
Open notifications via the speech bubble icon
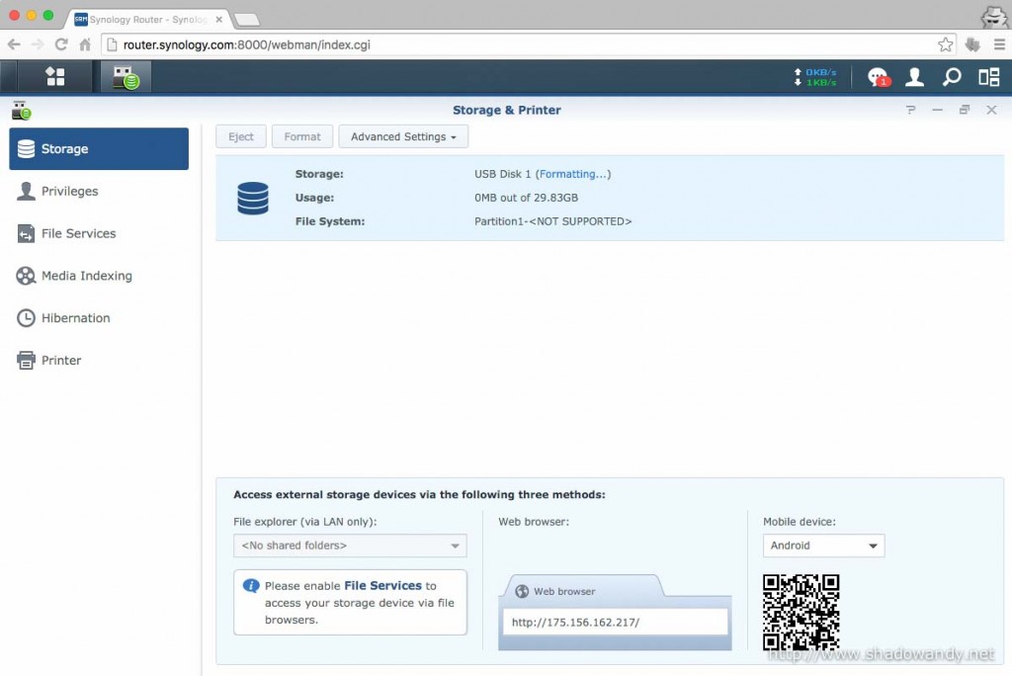tap(876, 76)
